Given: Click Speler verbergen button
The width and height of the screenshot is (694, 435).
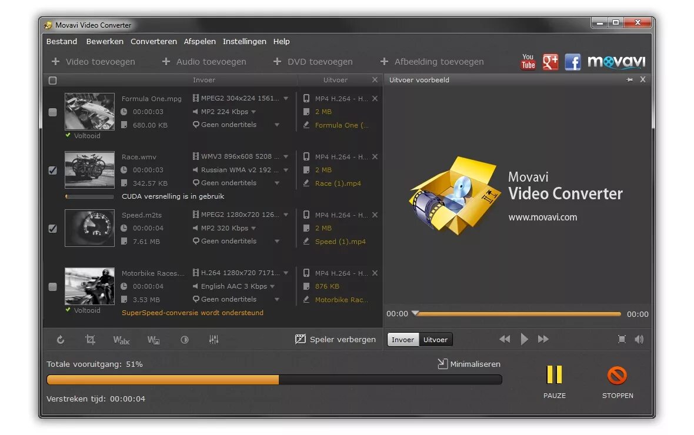Looking at the screenshot, I should coord(335,339).
